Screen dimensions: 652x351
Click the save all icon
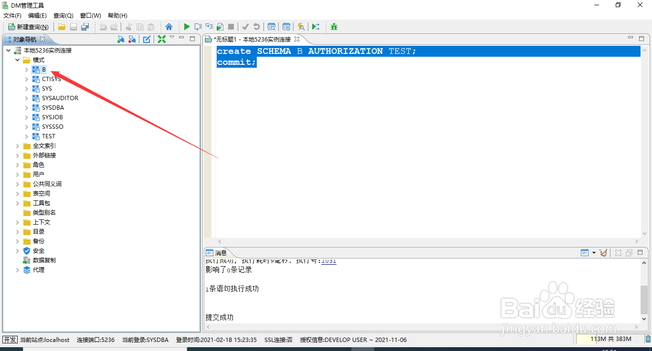pyautogui.click(x=85, y=27)
